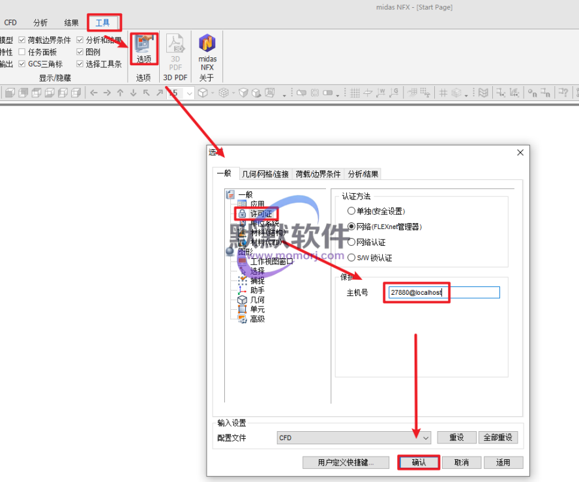
Task: Open 几何 cube item in tree
Action: point(257,299)
